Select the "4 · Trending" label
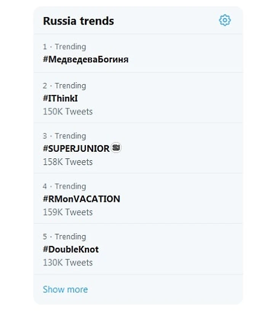This screenshot has height=312, width=278. pyautogui.click(x=64, y=186)
